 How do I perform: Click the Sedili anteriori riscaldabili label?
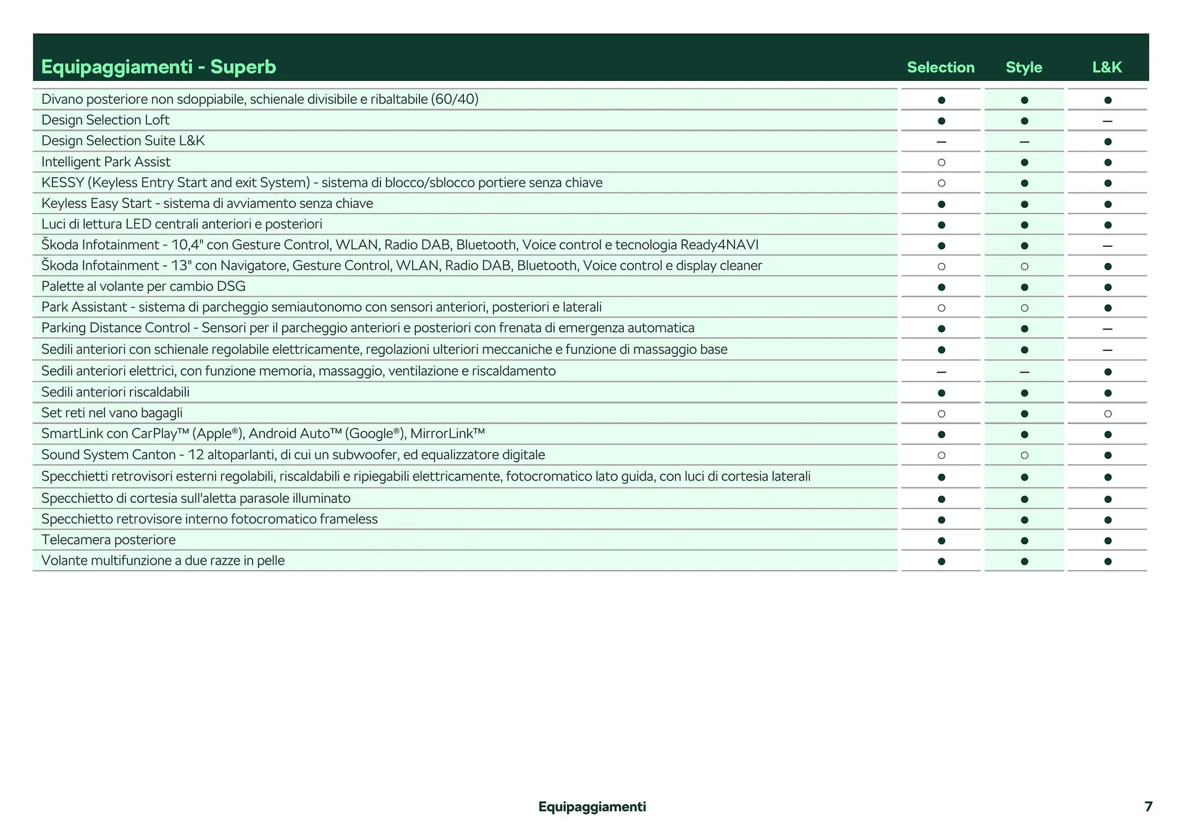pos(116,392)
